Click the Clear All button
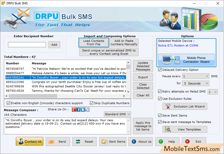224x154 pixels. tap(143, 95)
